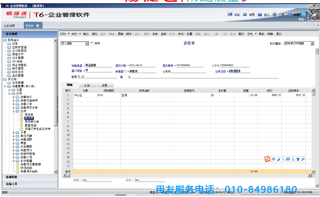Close the 退货单 tab with its X icon
Viewport: 320px width, 197px height.
[38, 26]
